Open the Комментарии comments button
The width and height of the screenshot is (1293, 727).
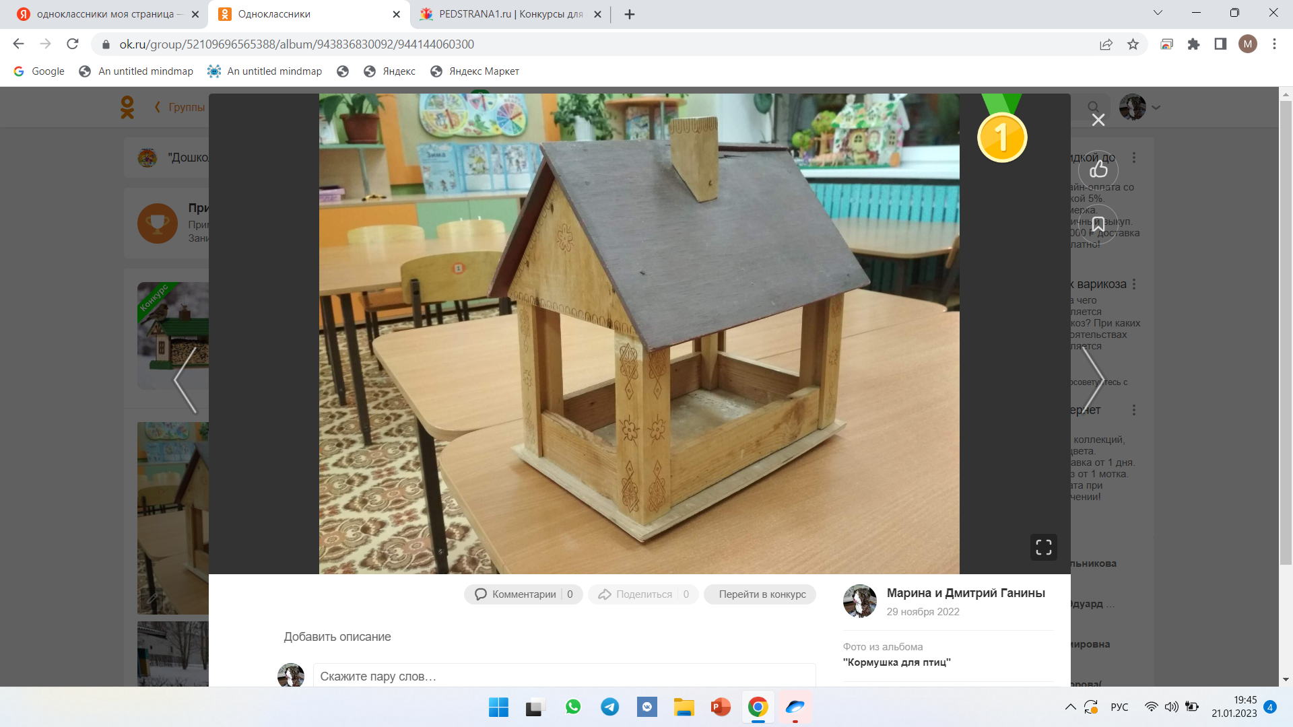click(523, 594)
